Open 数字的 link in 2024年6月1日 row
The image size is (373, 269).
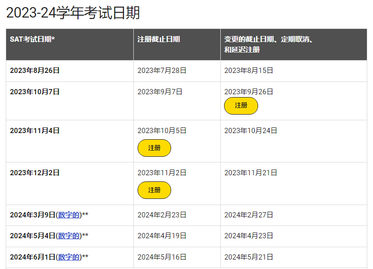coord(69,257)
